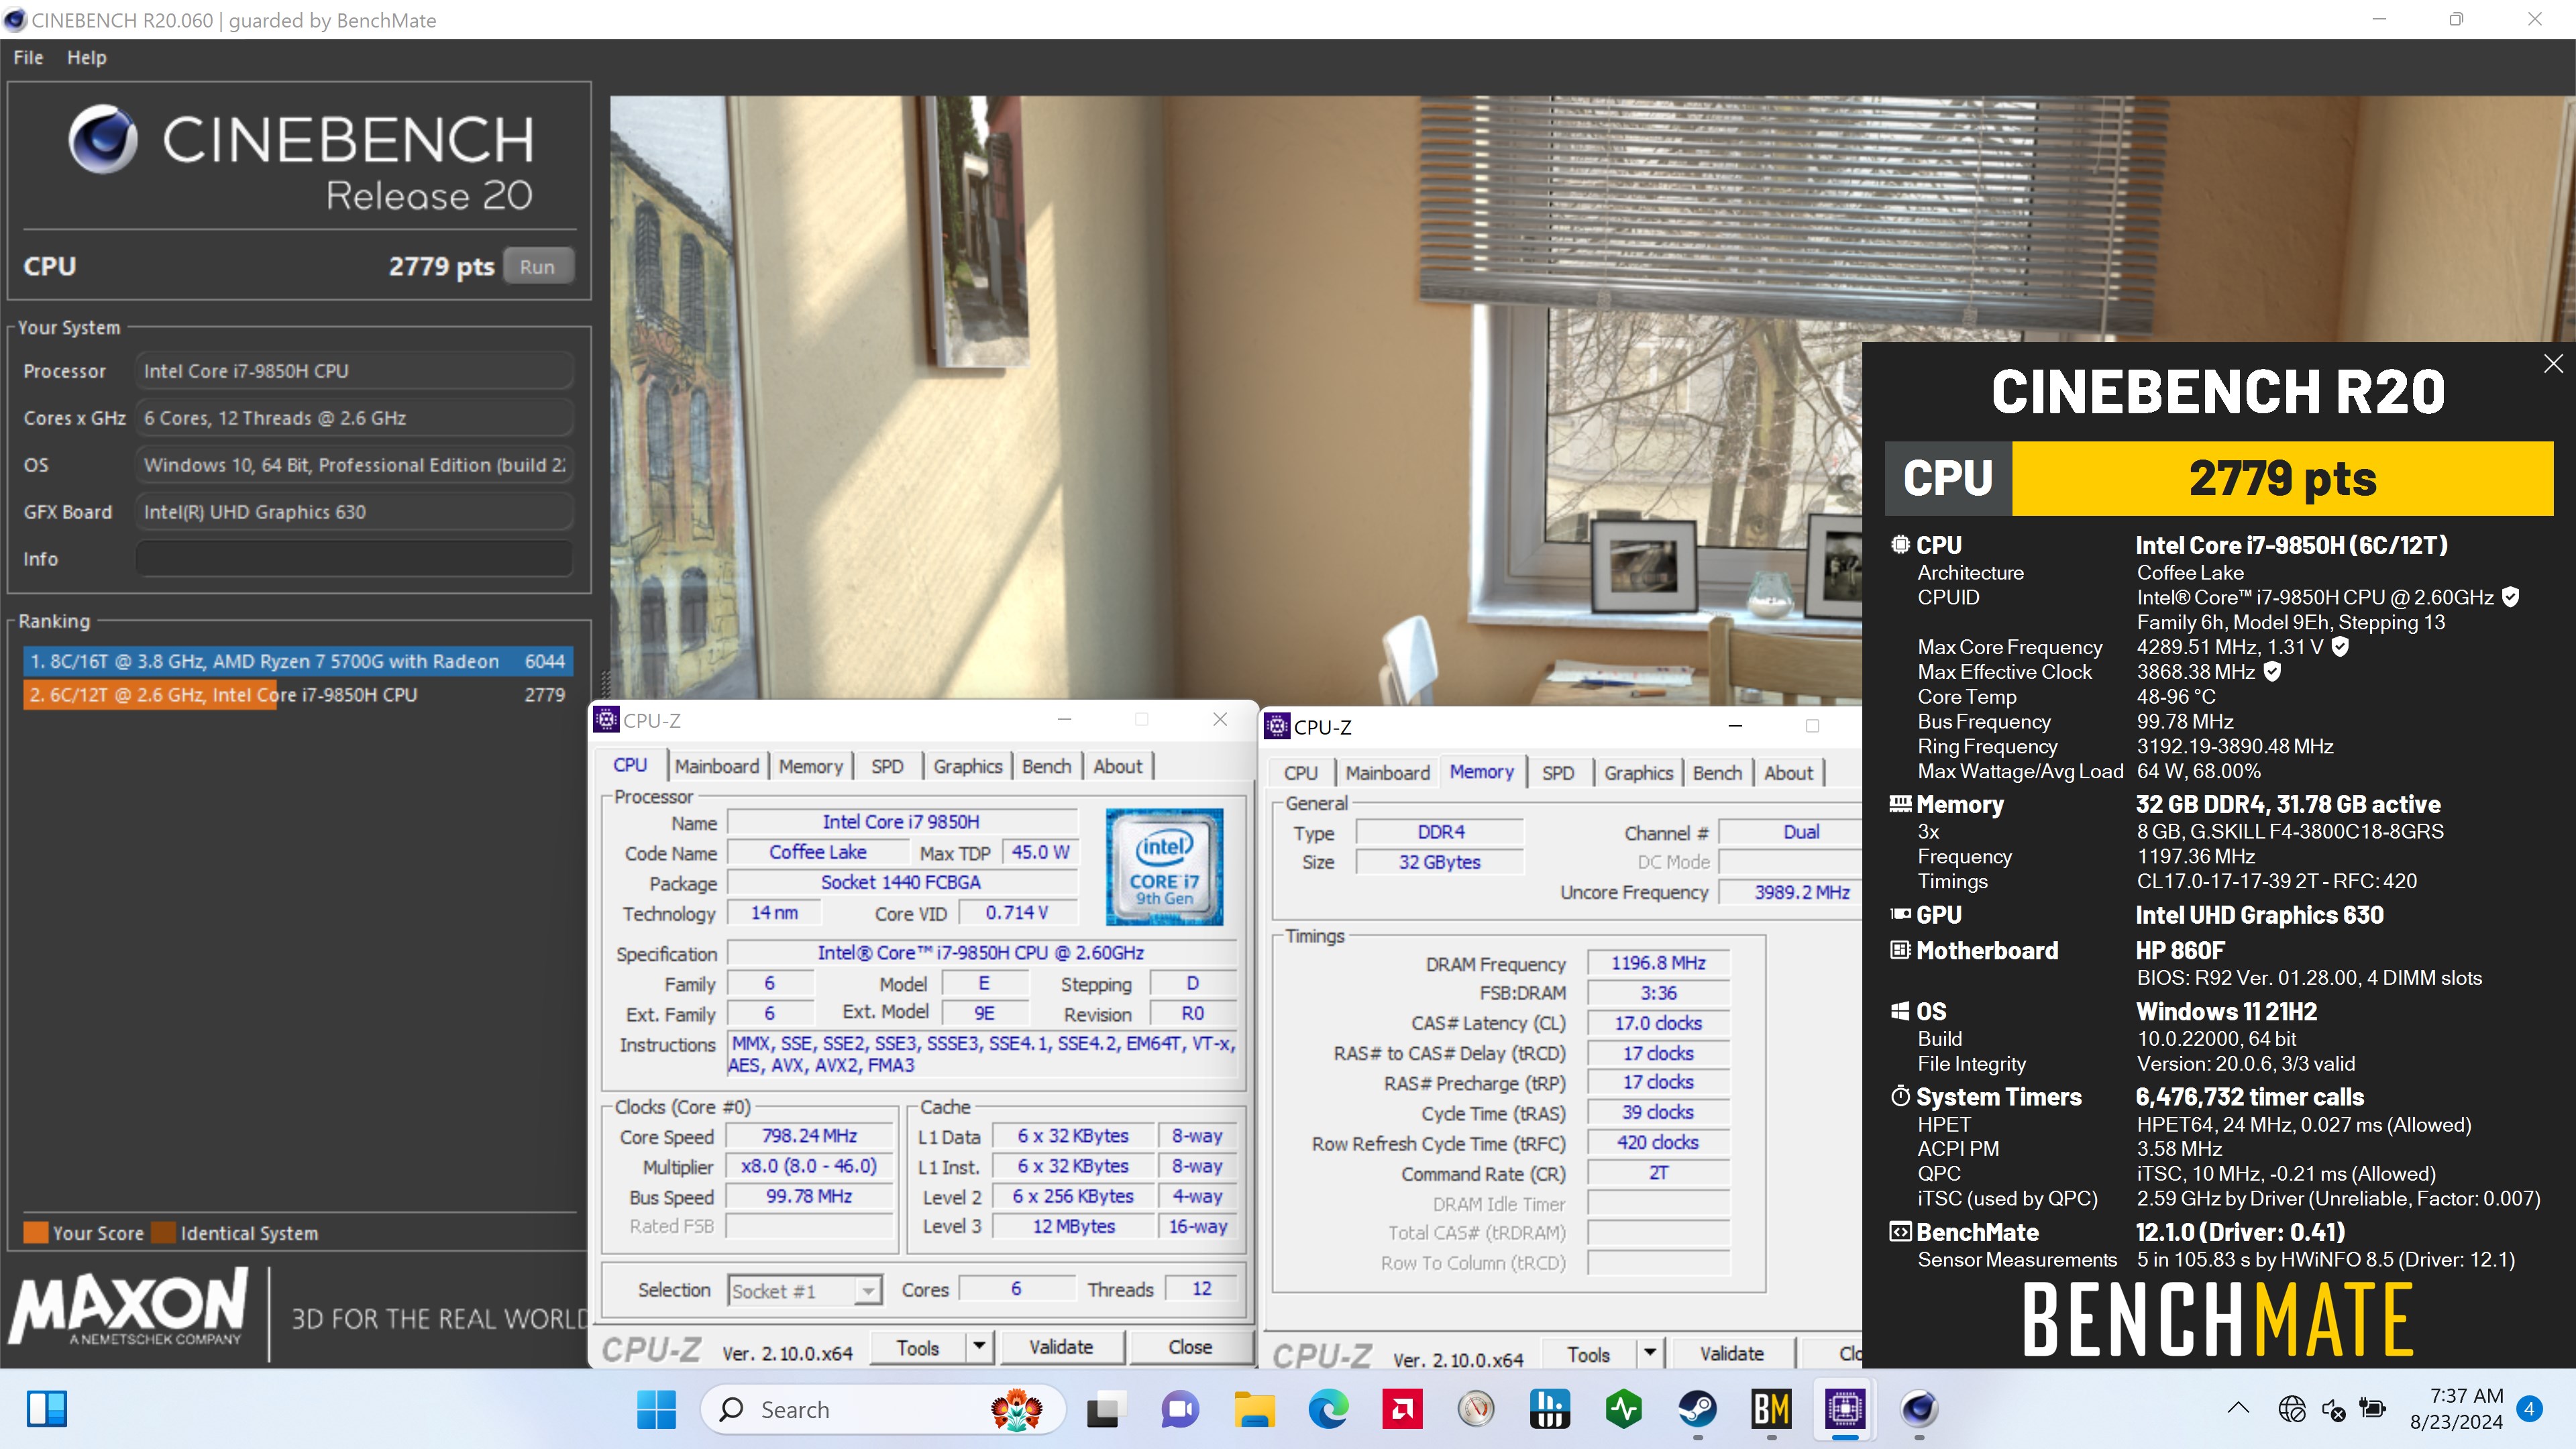The image size is (2576, 1449).
Task: Click the Cinebench sphere logo in left panel
Action: [103, 139]
